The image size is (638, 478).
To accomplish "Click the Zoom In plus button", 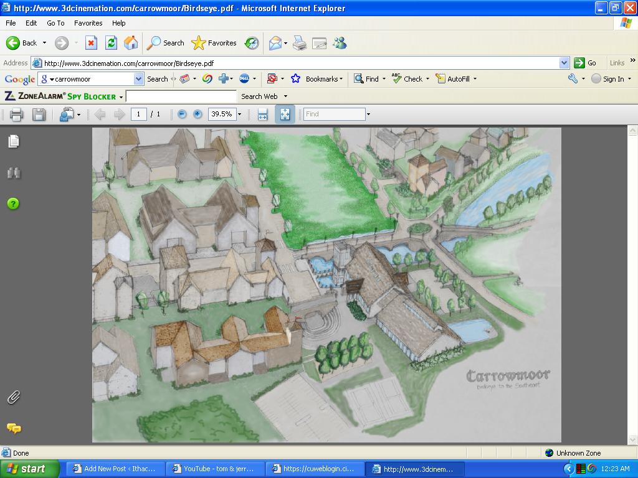I will click(198, 114).
